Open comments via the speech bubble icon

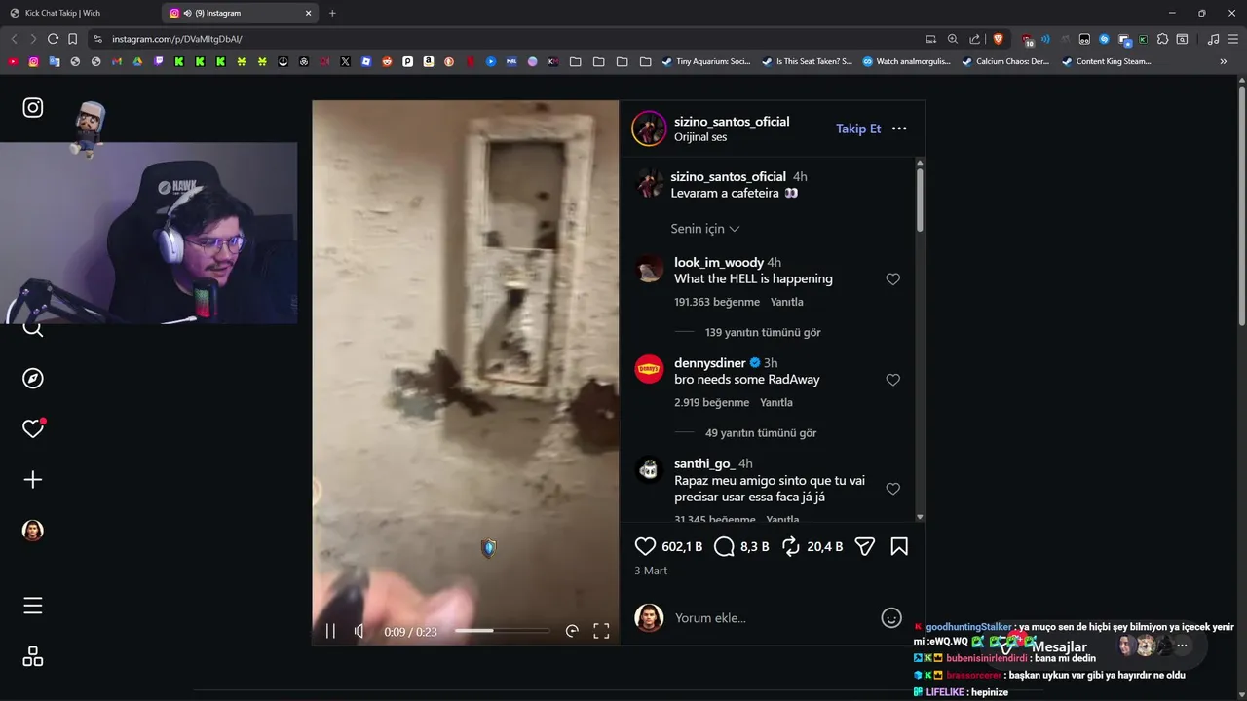point(724,547)
